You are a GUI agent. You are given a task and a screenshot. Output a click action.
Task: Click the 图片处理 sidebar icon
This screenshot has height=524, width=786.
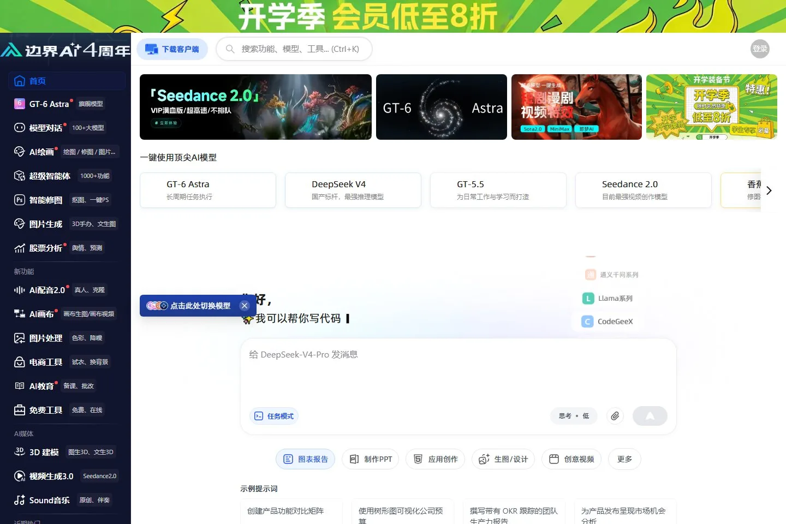pos(20,338)
